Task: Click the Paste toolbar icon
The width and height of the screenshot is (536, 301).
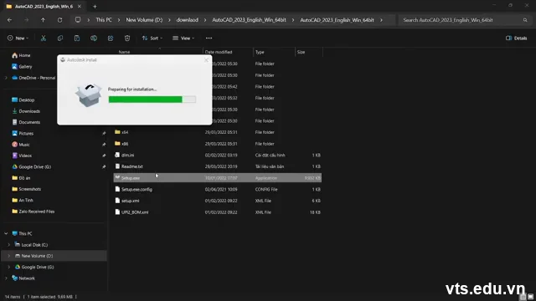Action: coord(77,38)
